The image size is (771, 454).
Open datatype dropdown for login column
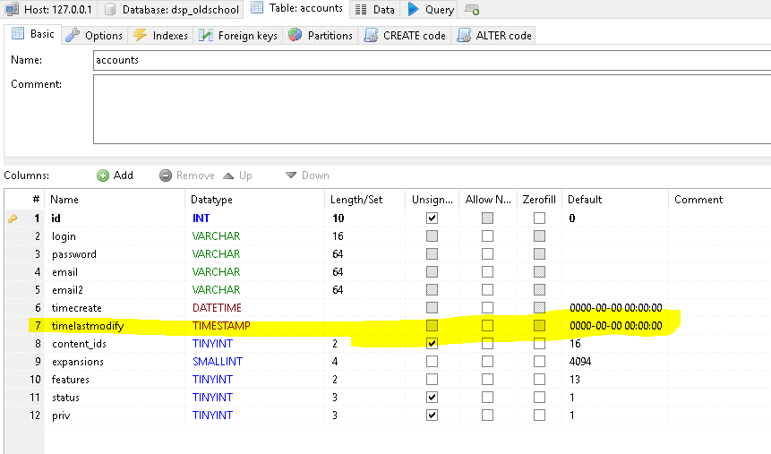255,236
